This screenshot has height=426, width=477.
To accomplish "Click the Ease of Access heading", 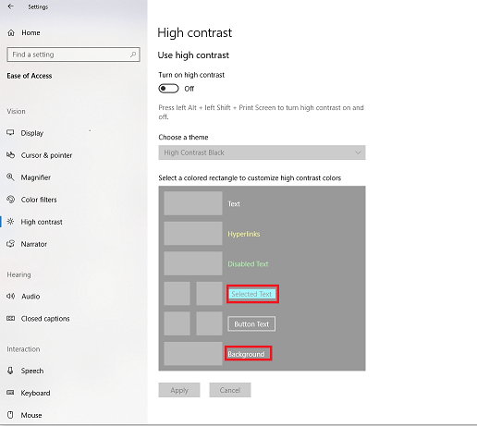I will (x=30, y=76).
